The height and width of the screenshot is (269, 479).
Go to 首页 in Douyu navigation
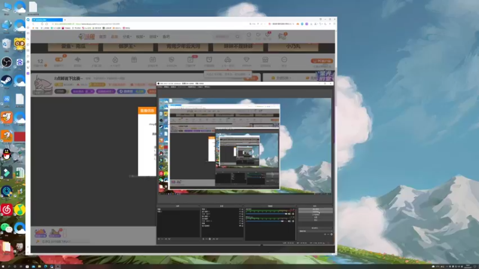(x=102, y=36)
